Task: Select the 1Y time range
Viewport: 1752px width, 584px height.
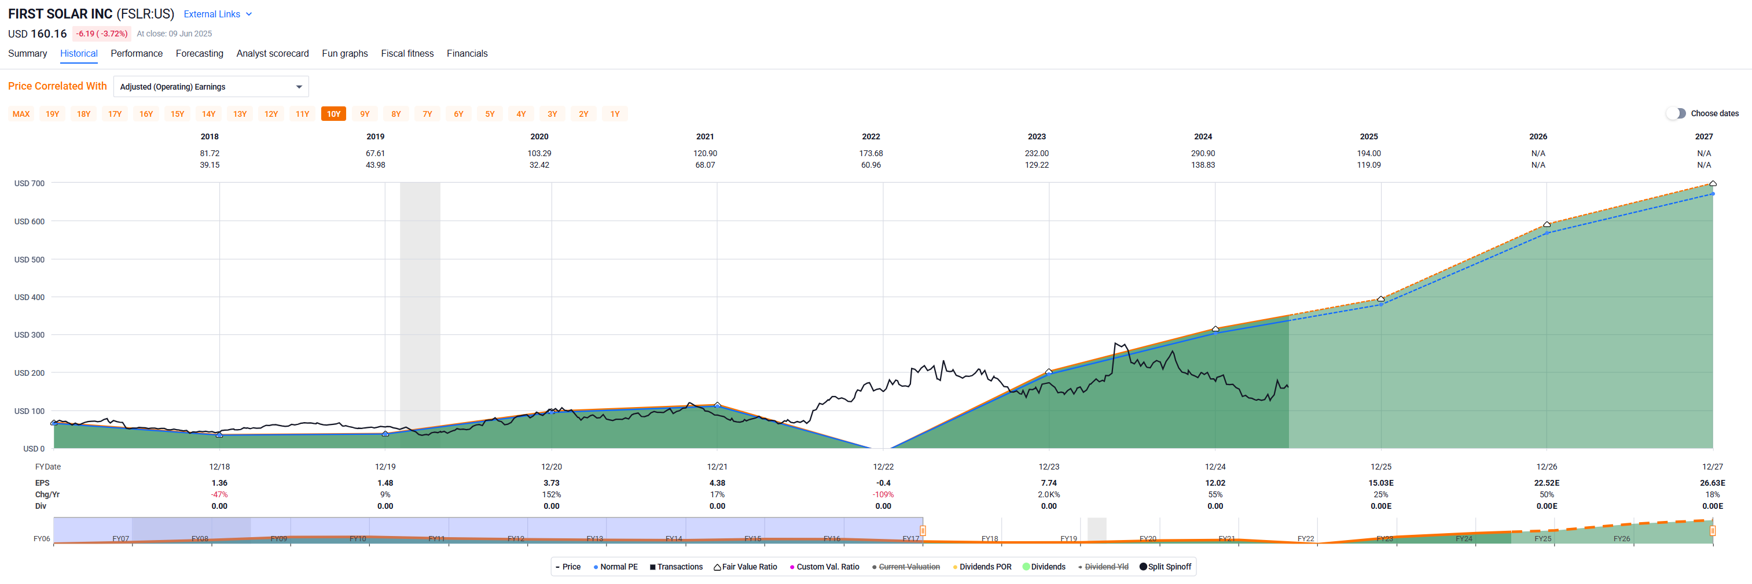Action: click(x=615, y=114)
